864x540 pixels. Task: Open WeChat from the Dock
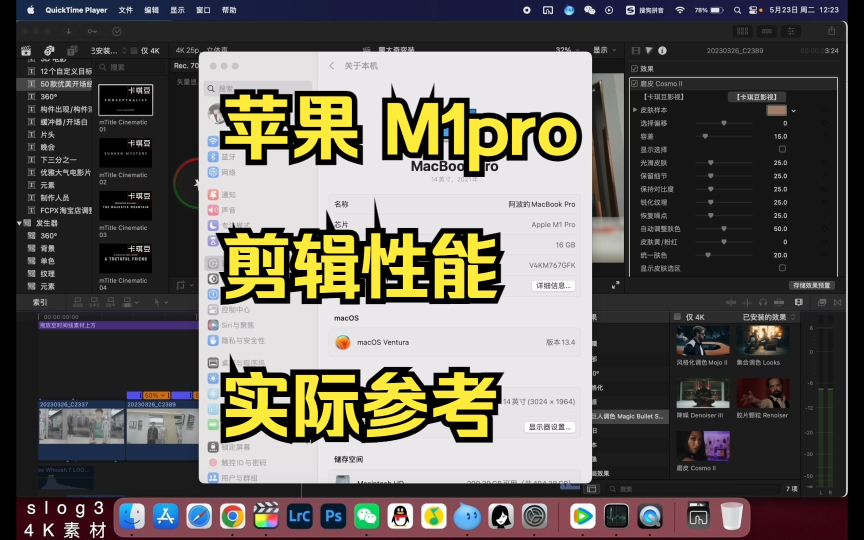click(366, 515)
